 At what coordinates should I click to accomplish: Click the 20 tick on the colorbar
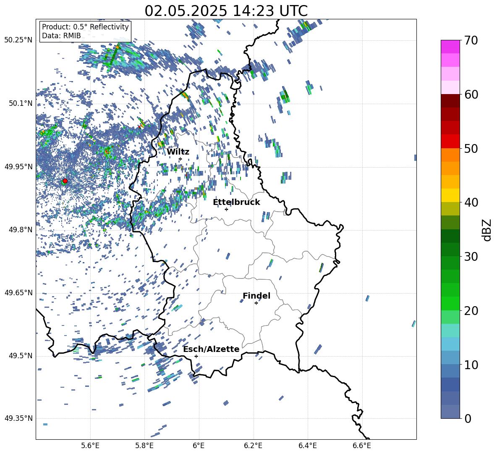[471, 310]
